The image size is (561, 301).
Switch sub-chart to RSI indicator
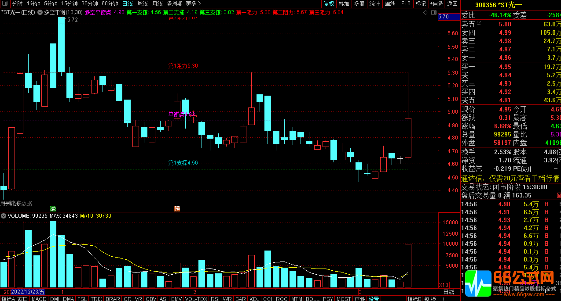(215, 298)
